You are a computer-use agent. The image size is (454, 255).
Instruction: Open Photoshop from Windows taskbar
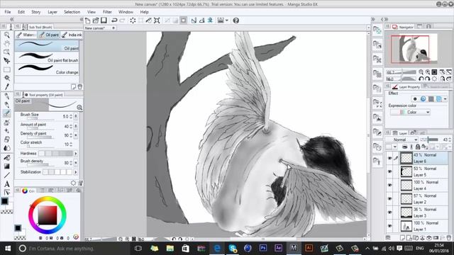pyautogui.click(x=263, y=248)
